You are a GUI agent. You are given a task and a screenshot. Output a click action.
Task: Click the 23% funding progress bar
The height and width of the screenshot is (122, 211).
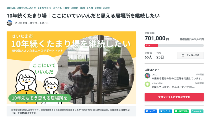click(x=174, y=45)
